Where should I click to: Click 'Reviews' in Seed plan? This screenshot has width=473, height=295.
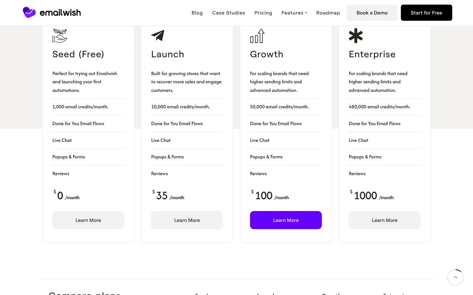click(x=61, y=174)
